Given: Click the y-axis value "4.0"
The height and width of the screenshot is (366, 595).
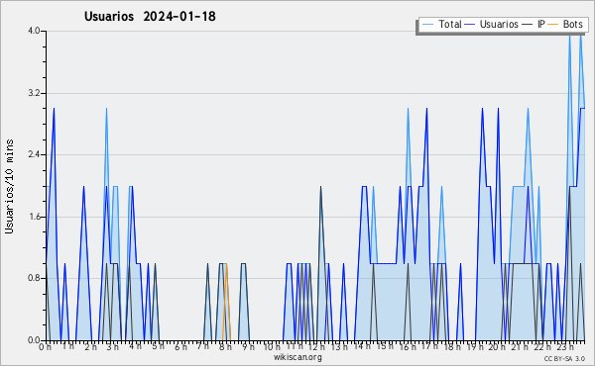Looking at the screenshot, I should pyautogui.click(x=34, y=31).
